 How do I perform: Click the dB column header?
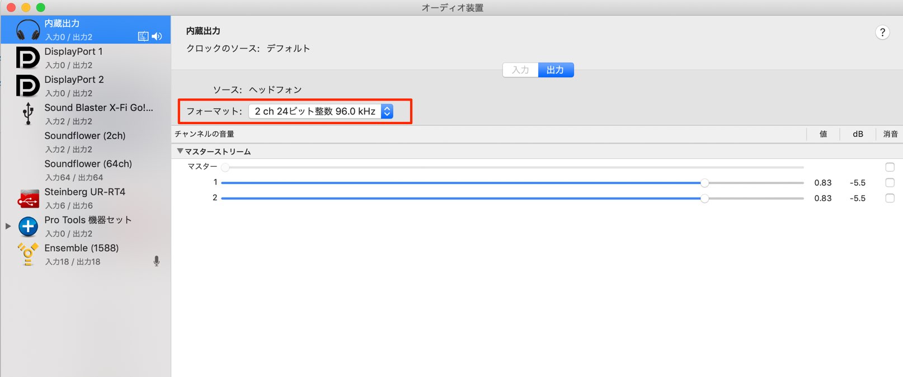pos(858,134)
